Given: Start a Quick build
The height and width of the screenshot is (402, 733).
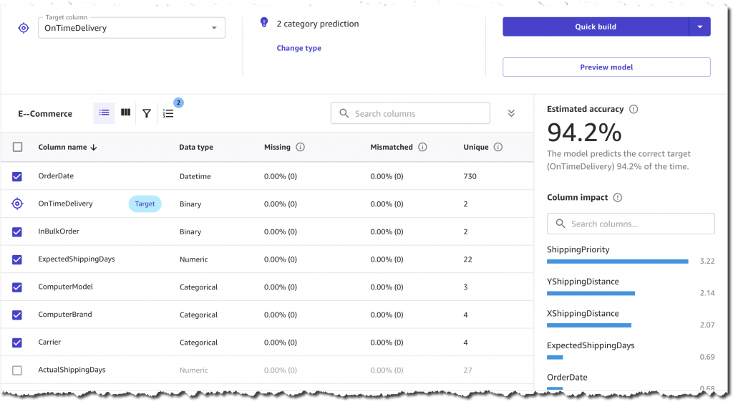Looking at the screenshot, I should (x=596, y=27).
